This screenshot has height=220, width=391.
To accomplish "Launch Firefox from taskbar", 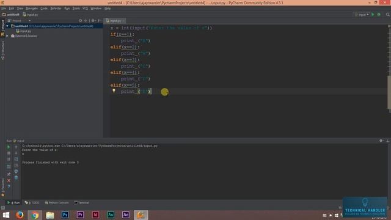I will [x=20, y=215].
